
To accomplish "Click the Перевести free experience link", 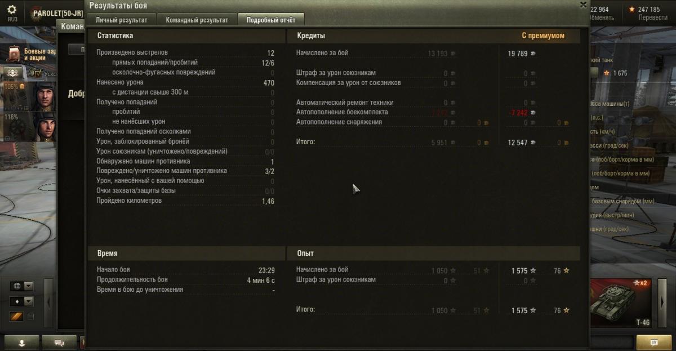I will pos(653,17).
